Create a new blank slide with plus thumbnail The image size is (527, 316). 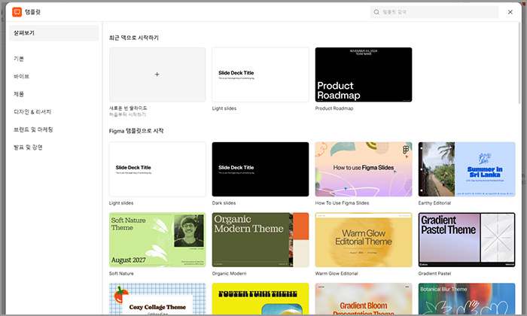point(157,74)
